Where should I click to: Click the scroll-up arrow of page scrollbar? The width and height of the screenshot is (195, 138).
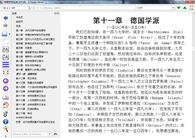tap(194, 13)
